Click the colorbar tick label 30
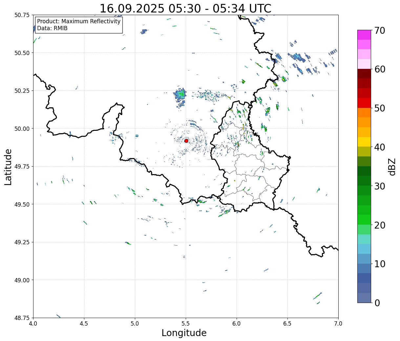Screen dimensions: 400x341 tap(380, 186)
